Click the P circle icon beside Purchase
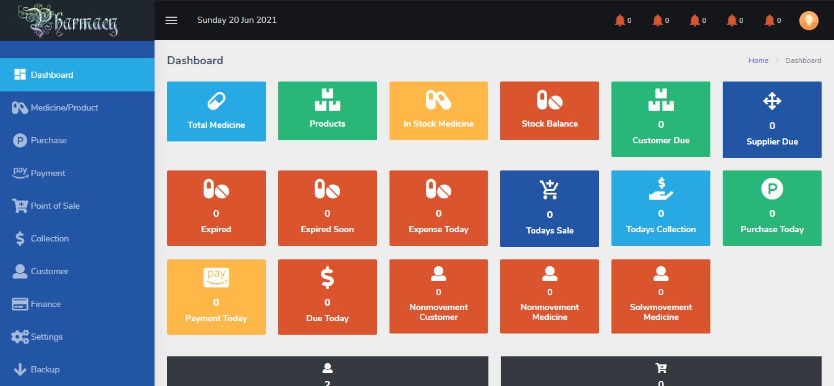Viewport: 834px width, 386px height. coord(20,140)
